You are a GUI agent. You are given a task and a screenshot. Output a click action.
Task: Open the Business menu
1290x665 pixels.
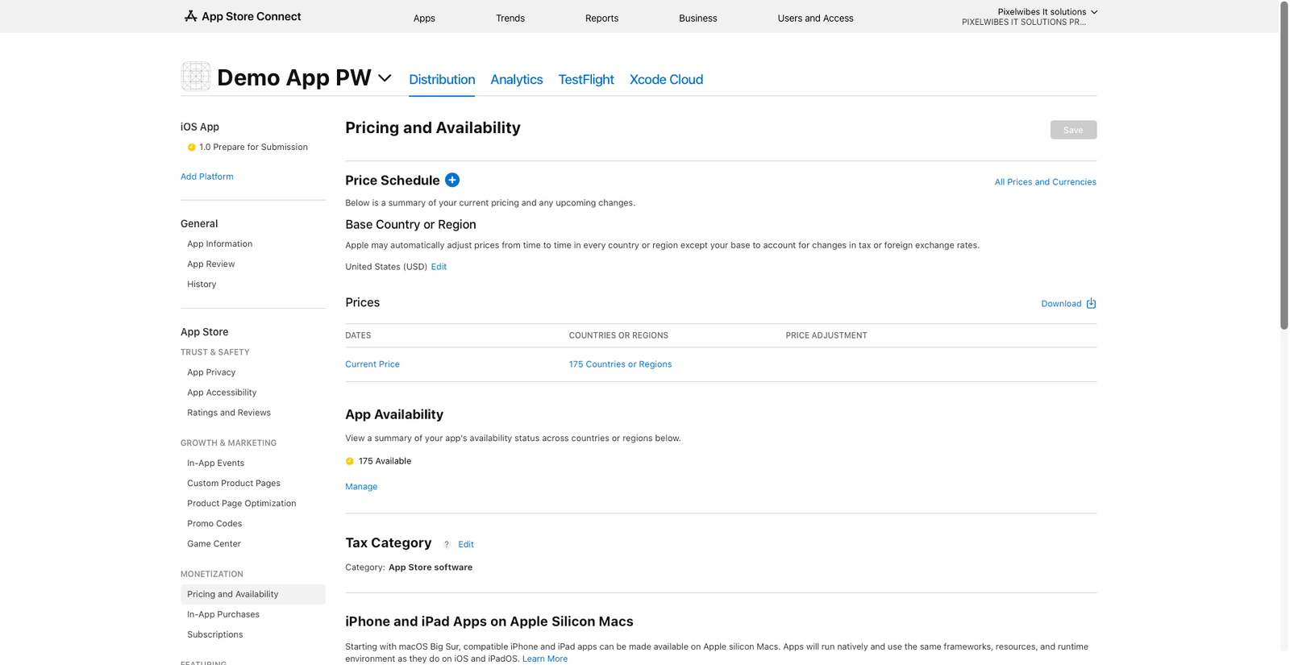coord(698,18)
